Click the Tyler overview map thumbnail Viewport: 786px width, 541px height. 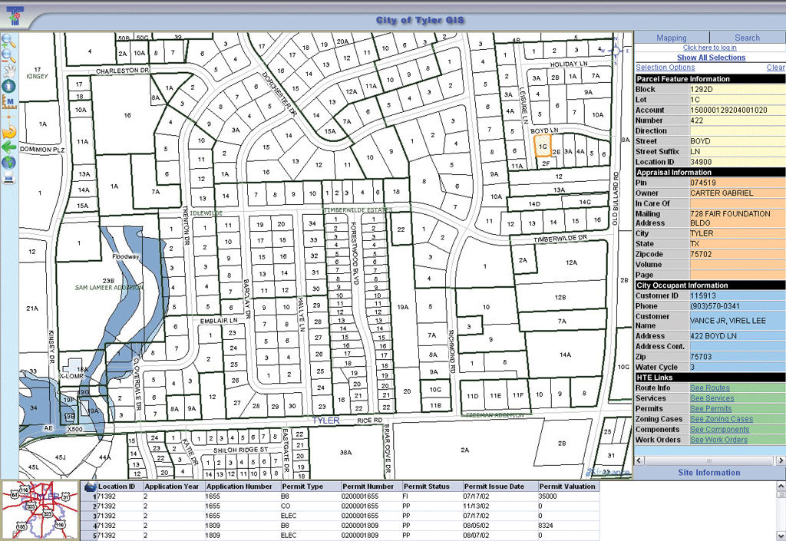[x=39, y=510]
